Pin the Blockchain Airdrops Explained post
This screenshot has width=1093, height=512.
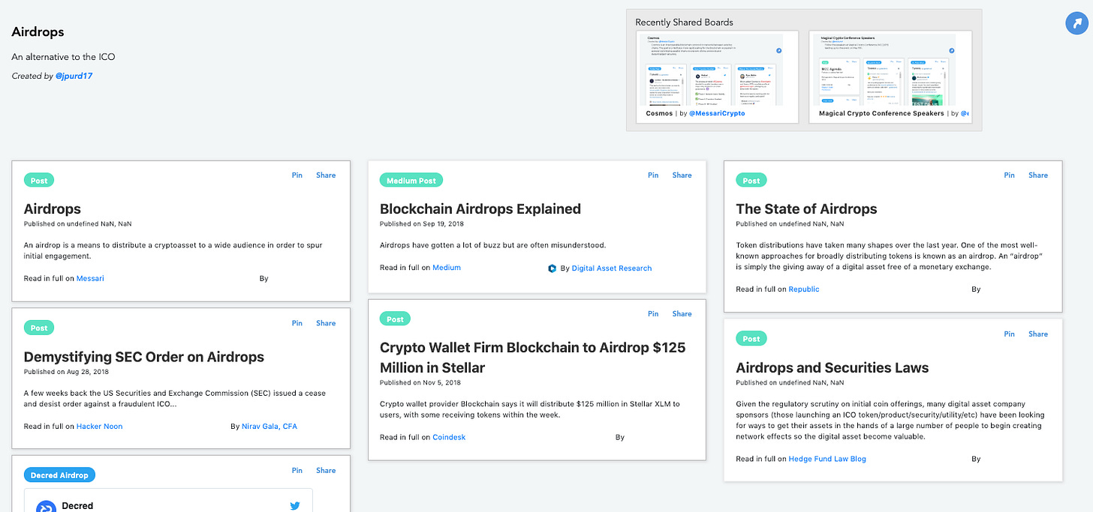pos(653,175)
